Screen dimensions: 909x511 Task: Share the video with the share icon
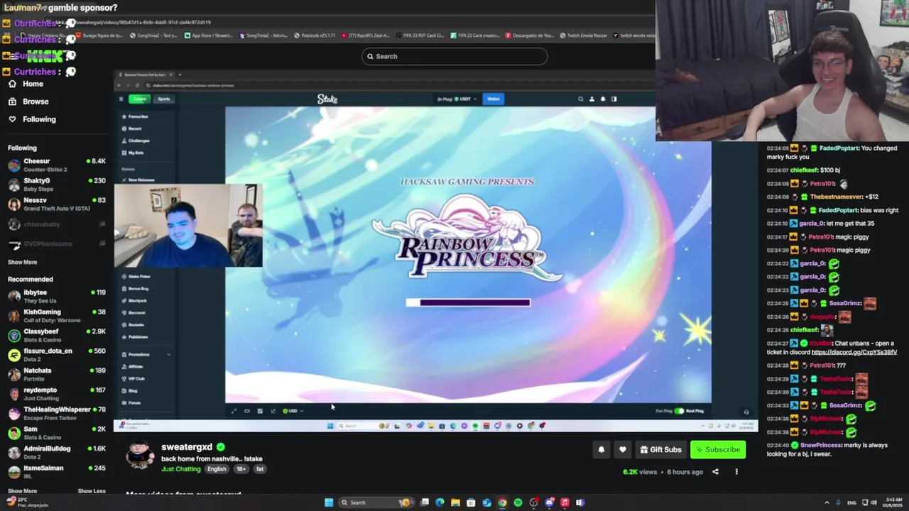715,472
